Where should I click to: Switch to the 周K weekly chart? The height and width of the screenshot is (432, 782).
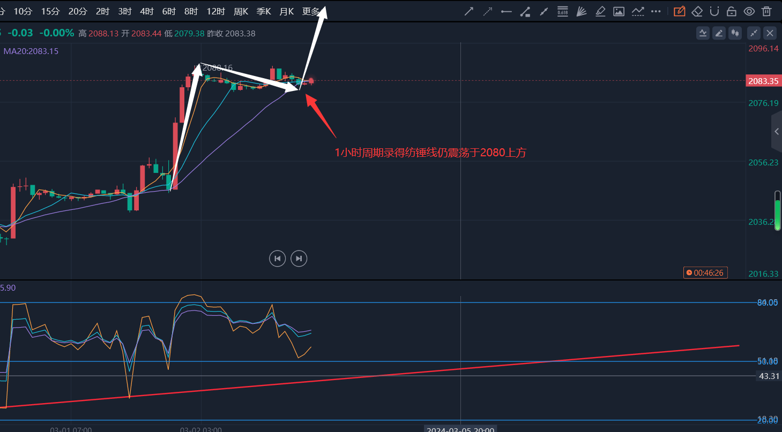click(241, 11)
